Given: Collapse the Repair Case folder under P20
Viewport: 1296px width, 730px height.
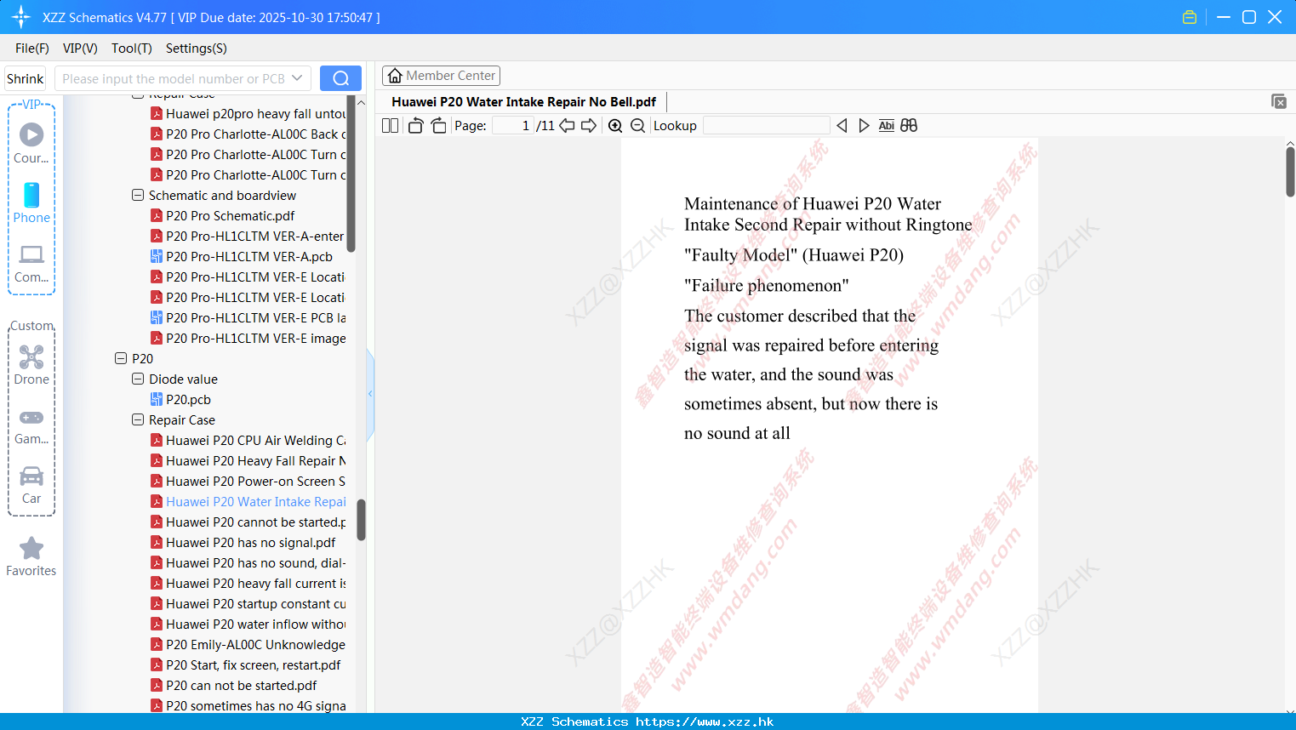Looking at the screenshot, I should (x=138, y=419).
